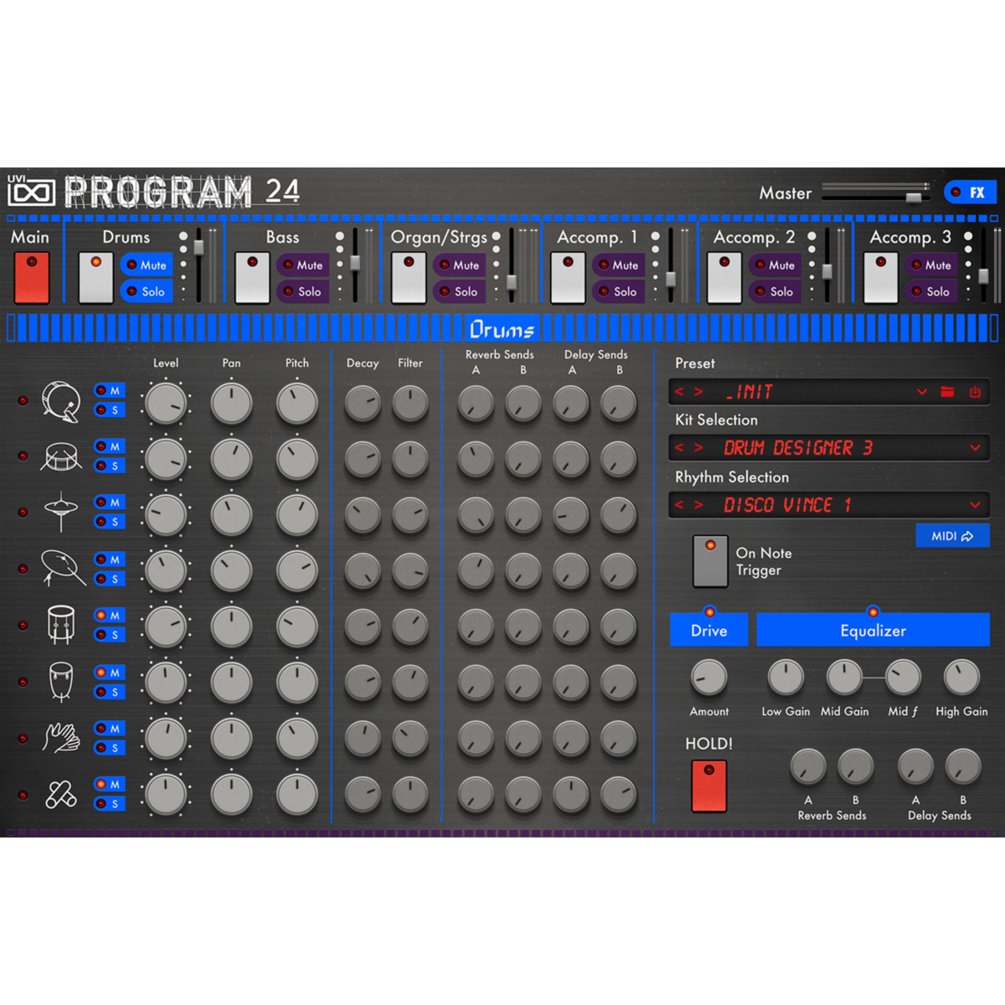Toggle the On Note Trigger switch
1005x1005 pixels.
coord(710,561)
